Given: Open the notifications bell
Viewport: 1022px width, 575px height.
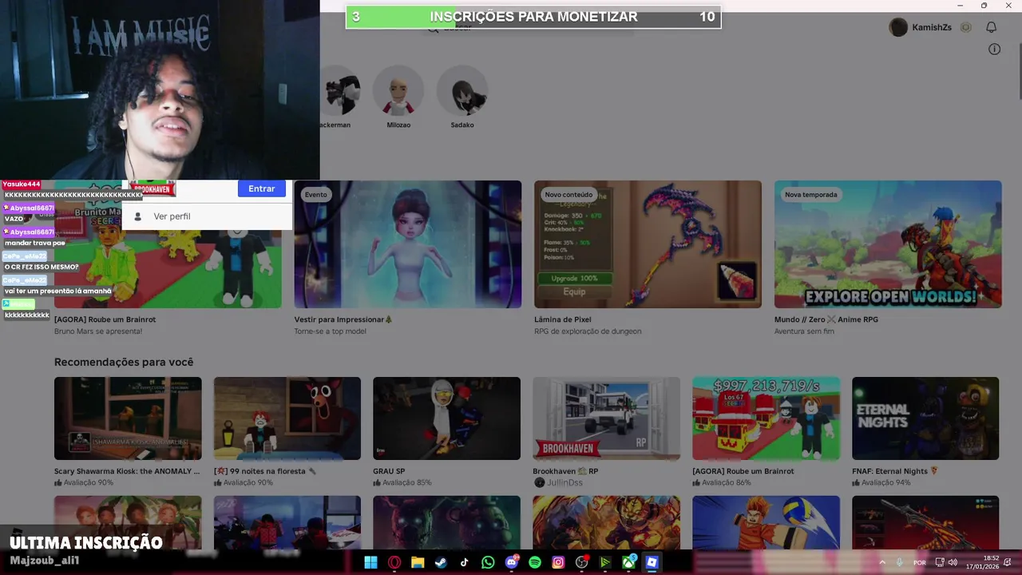Looking at the screenshot, I should (x=991, y=27).
